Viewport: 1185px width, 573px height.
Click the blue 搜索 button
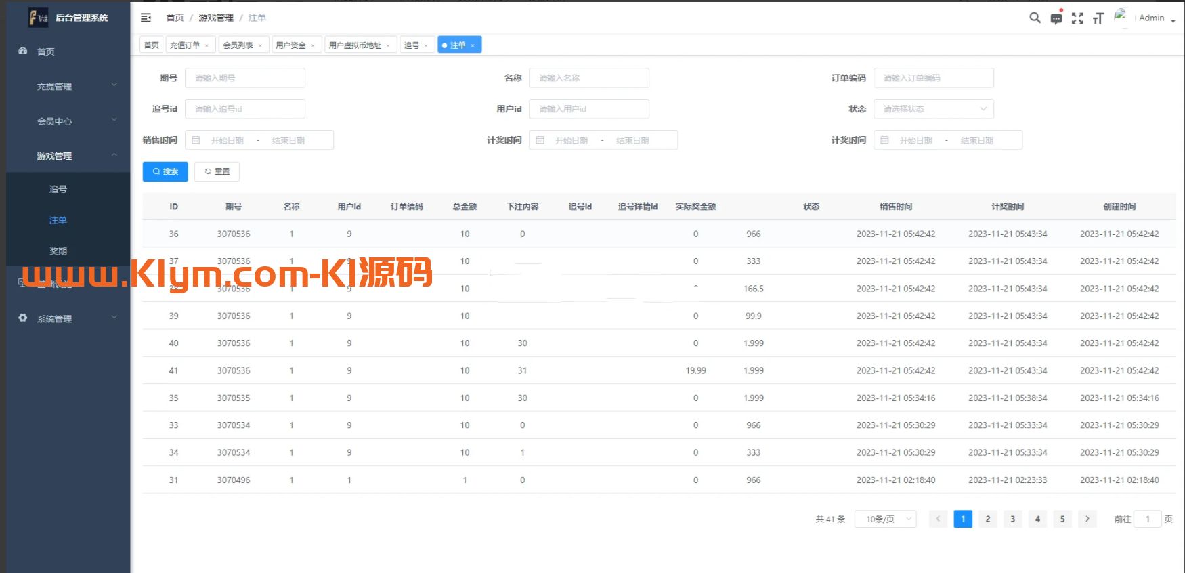click(x=165, y=171)
